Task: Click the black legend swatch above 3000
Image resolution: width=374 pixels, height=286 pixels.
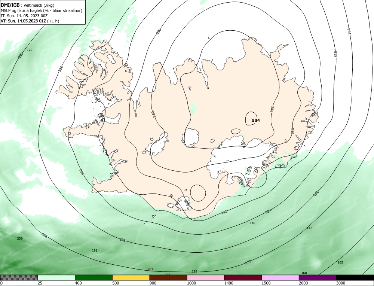Action: [x=355, y=277]
